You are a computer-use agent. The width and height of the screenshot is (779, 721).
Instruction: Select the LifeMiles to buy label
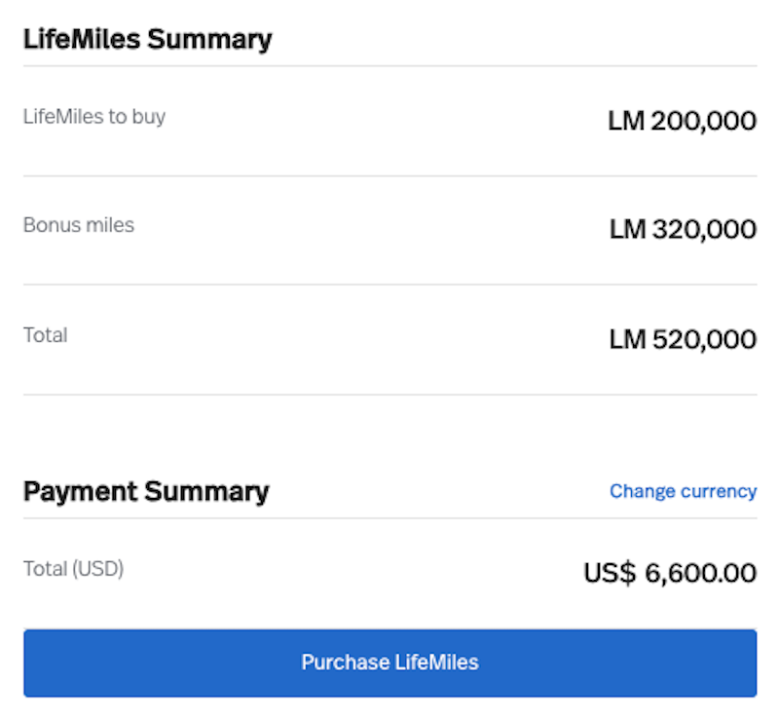[x=94, y=116]
